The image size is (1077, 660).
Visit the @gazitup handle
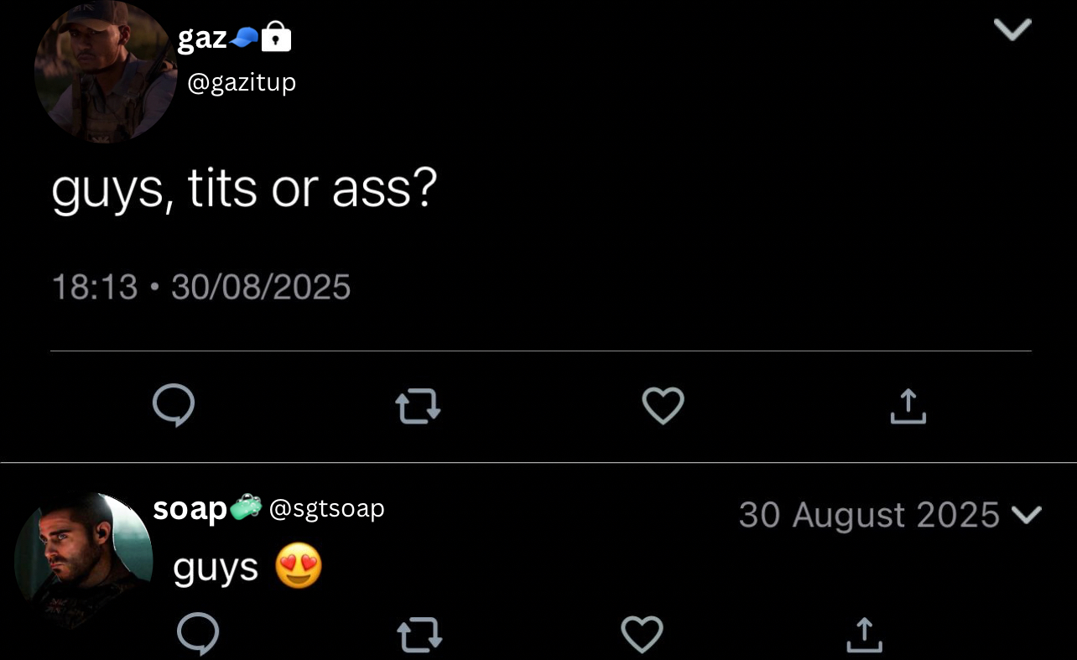point(242,82)
